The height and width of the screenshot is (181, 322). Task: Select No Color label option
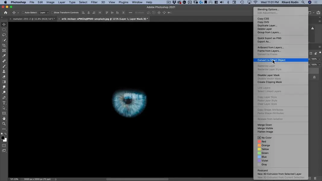pyautogui.click(x=264, y=138)
